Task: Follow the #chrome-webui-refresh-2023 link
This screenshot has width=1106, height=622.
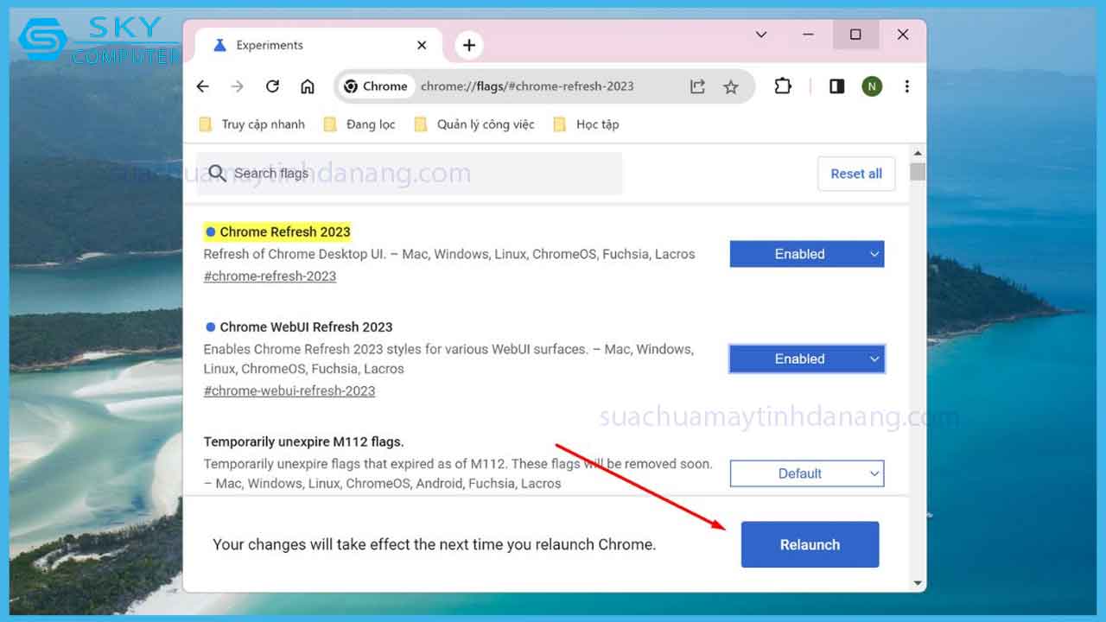Action: 289,390
